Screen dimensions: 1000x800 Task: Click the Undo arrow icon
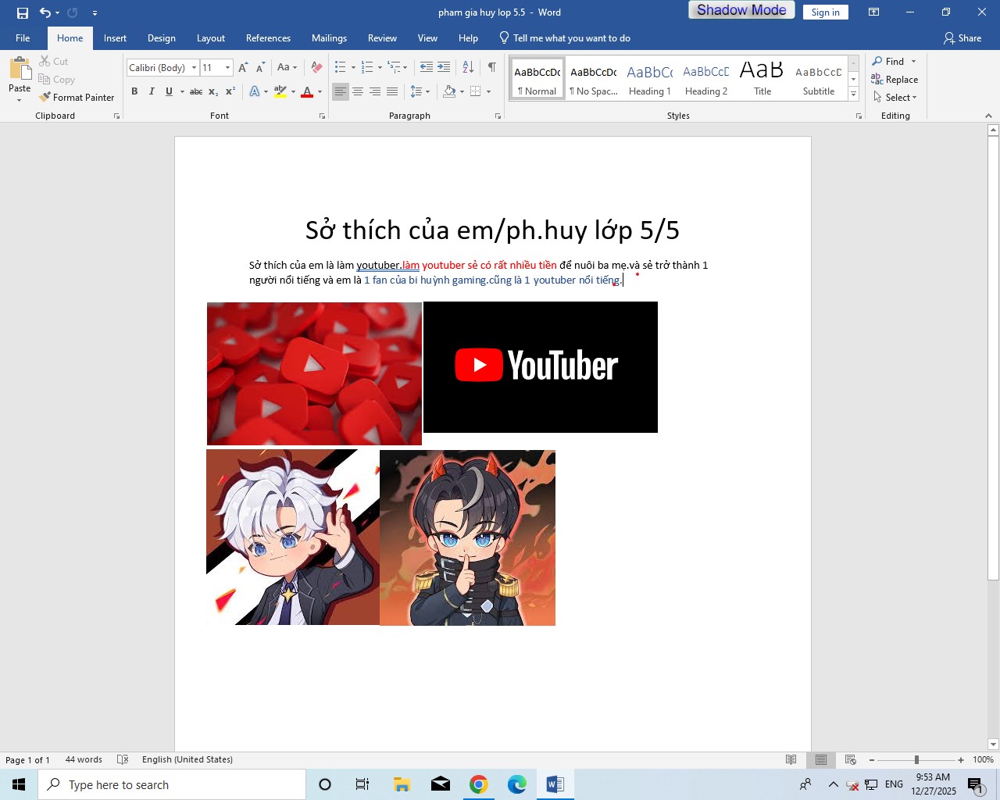(45, 12)
